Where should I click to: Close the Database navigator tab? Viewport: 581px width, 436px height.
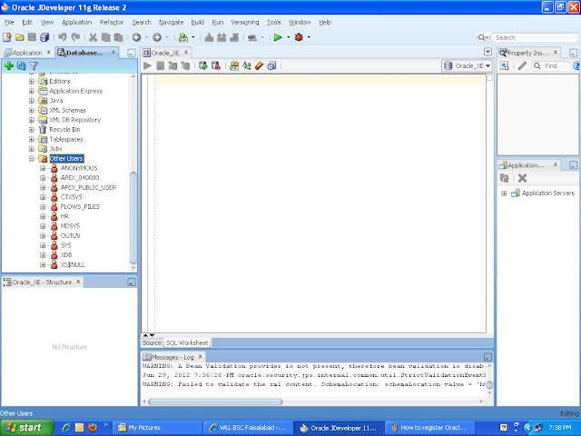point(113,53)
